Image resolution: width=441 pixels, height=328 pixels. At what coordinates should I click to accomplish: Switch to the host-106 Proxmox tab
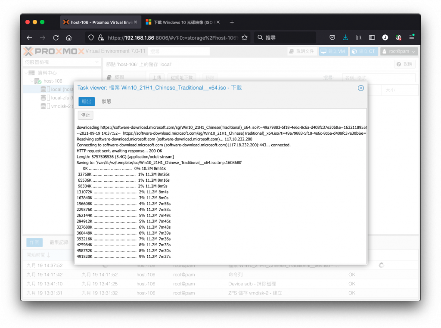[101, 22]
